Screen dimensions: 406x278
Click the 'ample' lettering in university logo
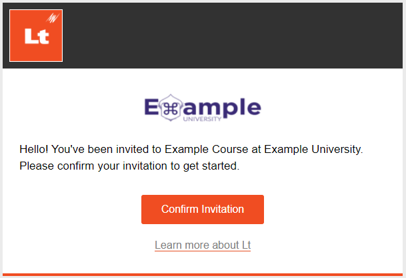pyautogui.click(x=222, y=107)
